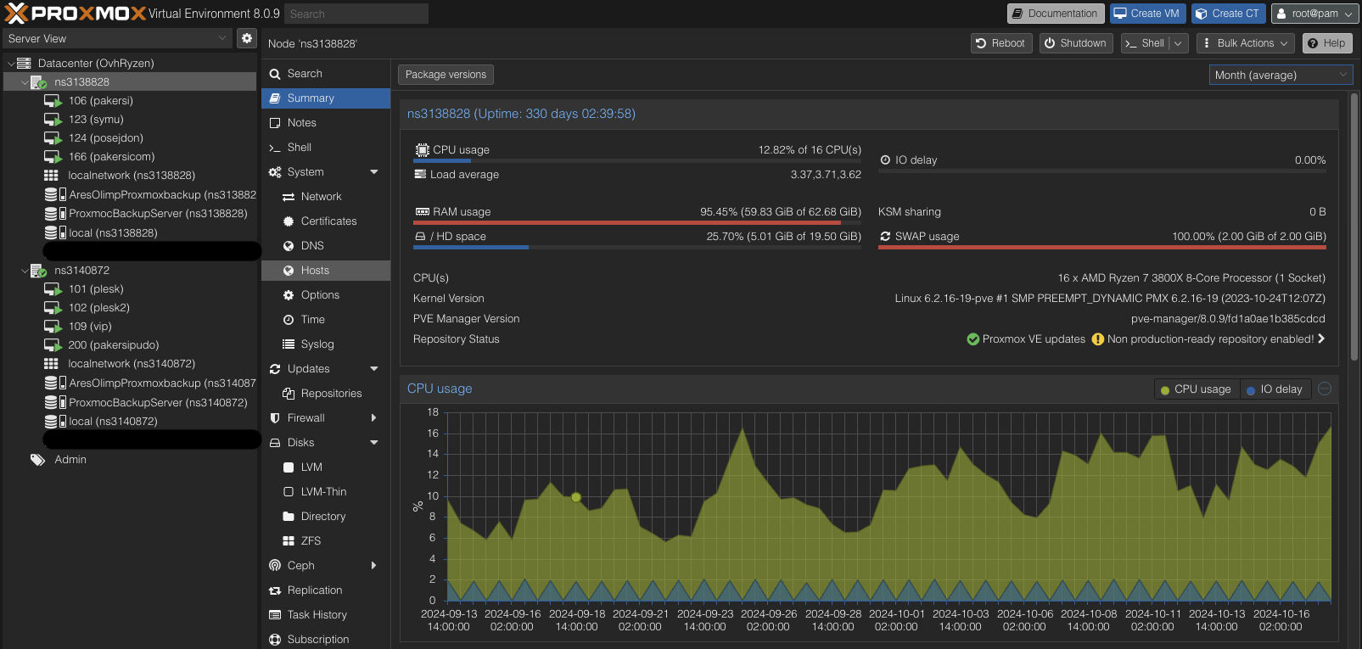Image resolution: width=1362 pixels, height=649 pixels.
Task: Open the Syslog menu item
Action: coord(326,344)
